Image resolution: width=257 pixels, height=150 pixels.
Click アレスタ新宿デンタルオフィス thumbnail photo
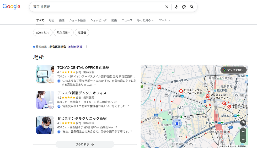[x=45, y=100]
